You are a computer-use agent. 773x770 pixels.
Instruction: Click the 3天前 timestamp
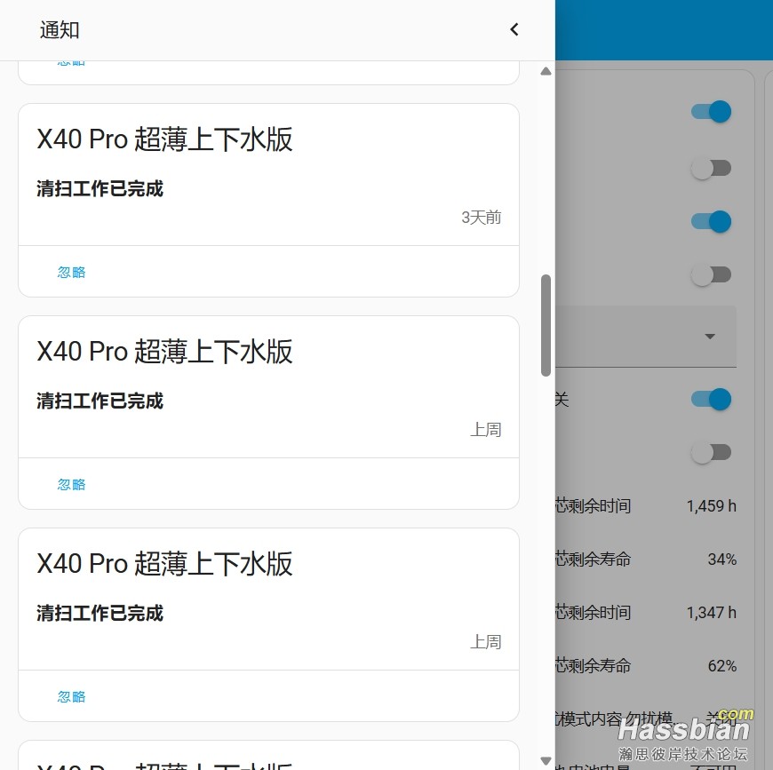482,218
